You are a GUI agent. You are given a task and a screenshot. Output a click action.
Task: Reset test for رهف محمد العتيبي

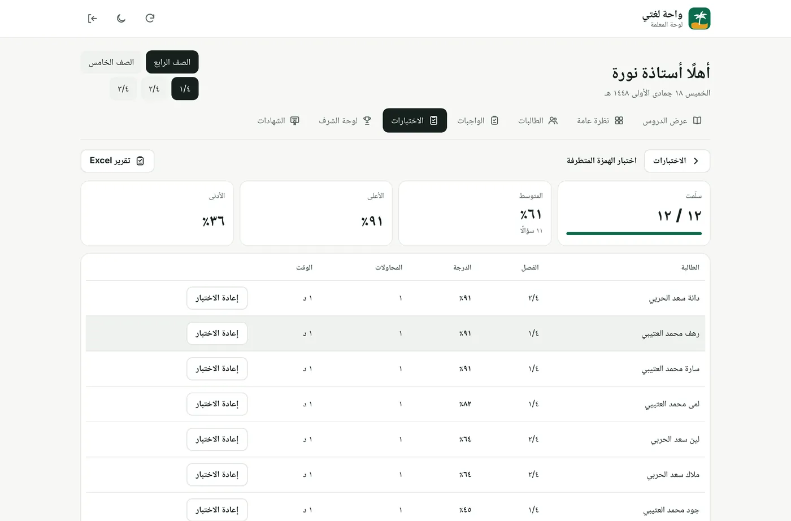click(x=217, y=333)
